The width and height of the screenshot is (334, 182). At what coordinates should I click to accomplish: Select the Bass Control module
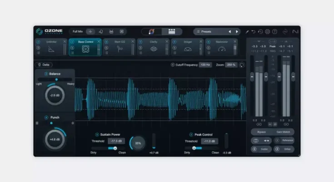85,47
